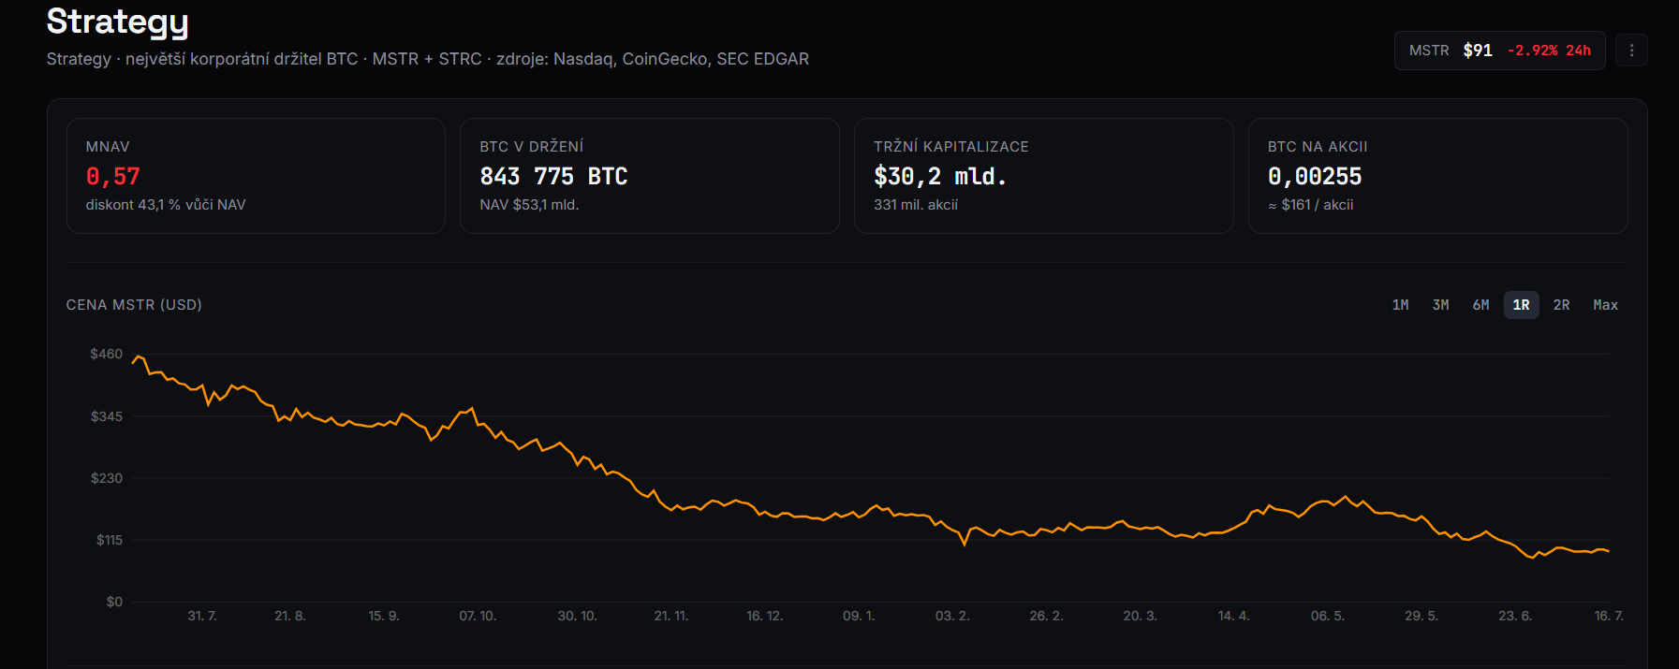Click the MSTR $91 price badge

(1499, 51)
